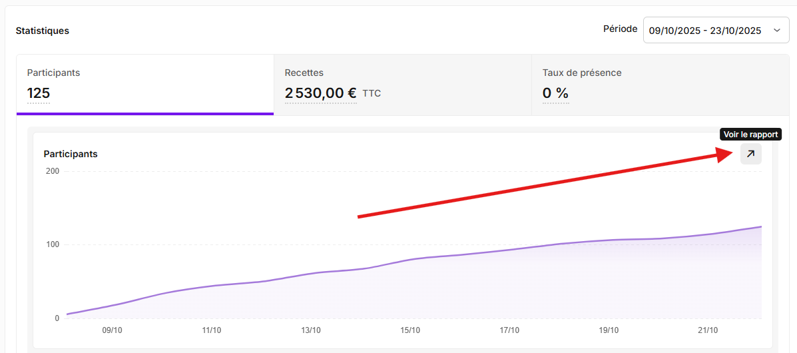Image resolution: width=797 pixels, height=353 pixels.
Task: Click the TTC label beside revenue
Action: (372, 94)
